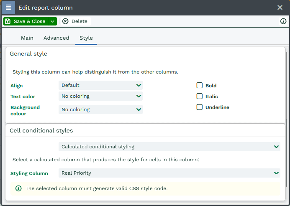Click the green info icon in CSS notice

point(18,188)
